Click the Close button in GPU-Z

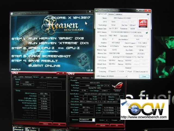coord(144,76)
